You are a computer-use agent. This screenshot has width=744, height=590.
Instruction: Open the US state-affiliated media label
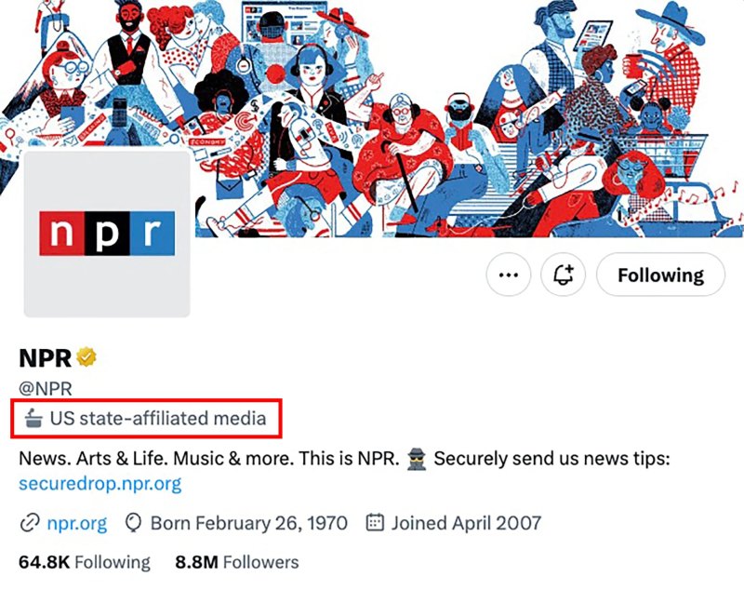(x=158, y=419)
